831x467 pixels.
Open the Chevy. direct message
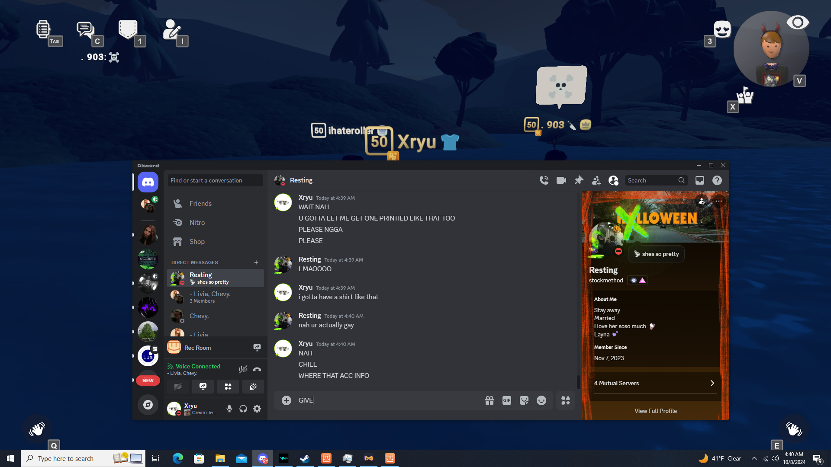coord(199,316)
